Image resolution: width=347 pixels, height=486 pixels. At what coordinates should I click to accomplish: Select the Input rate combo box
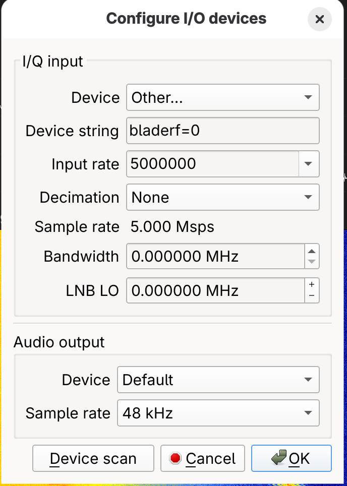212,164
